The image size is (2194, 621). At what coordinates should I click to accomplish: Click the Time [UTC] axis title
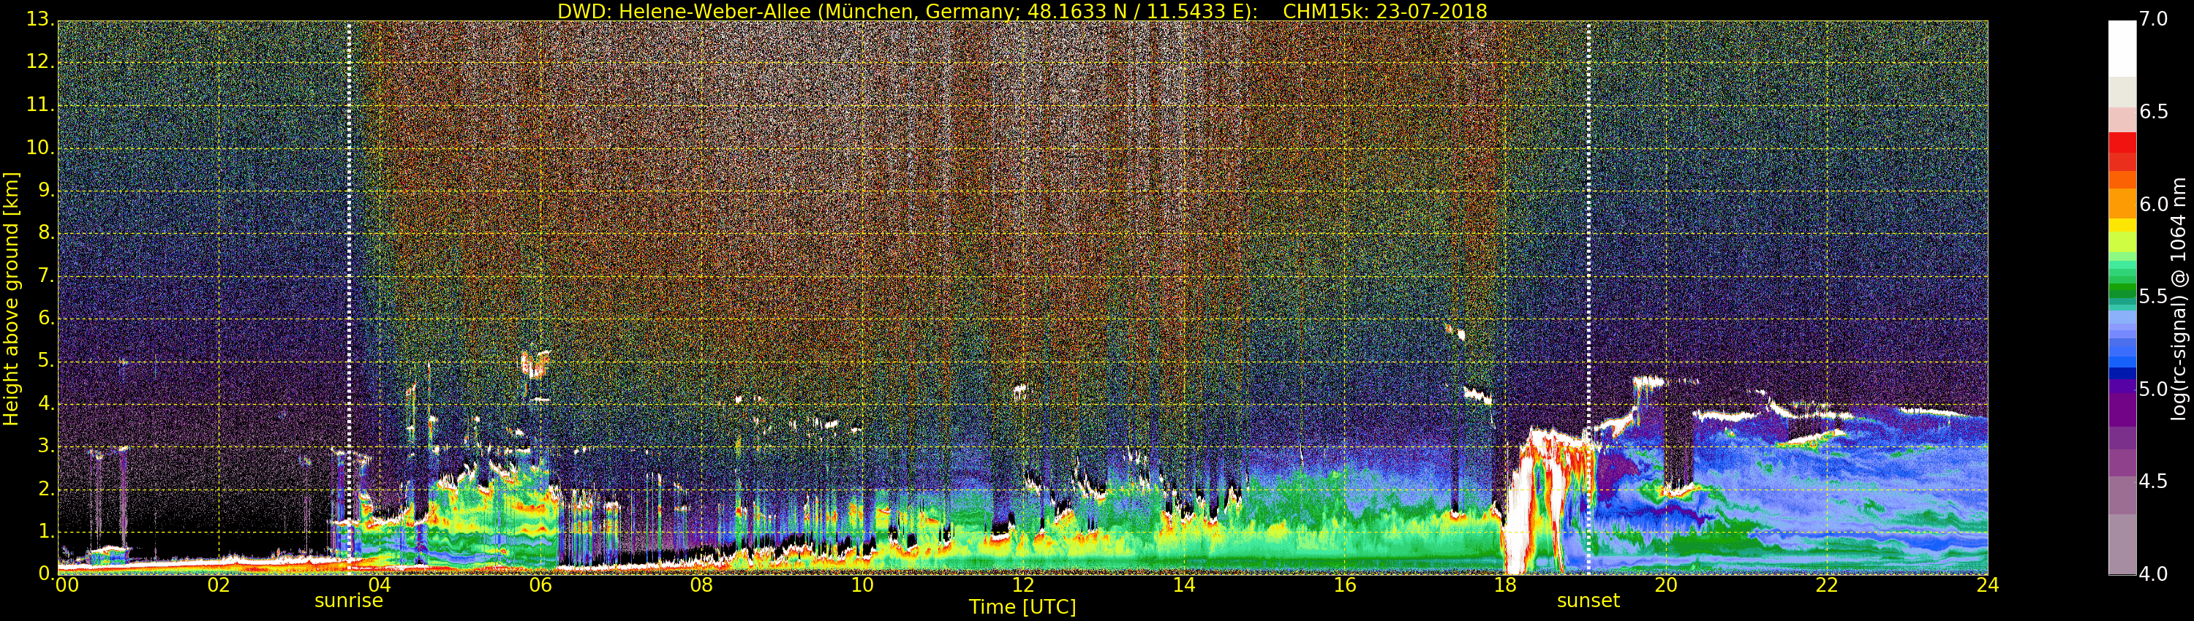pyautogui.click(x=1022, y=607)
